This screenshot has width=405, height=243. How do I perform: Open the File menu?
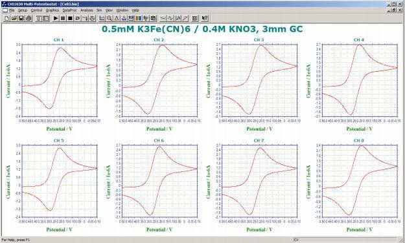12,10
